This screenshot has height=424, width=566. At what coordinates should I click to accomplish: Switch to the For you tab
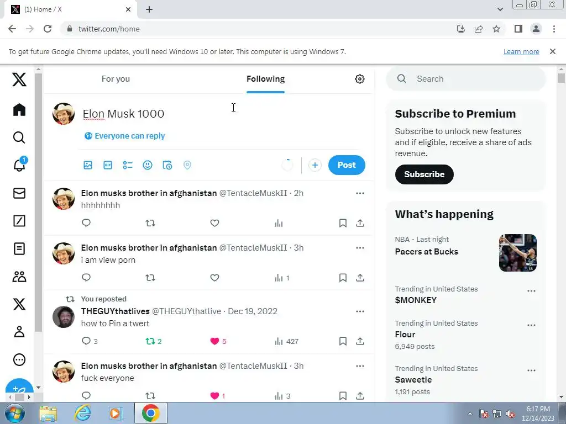point(116,79)
